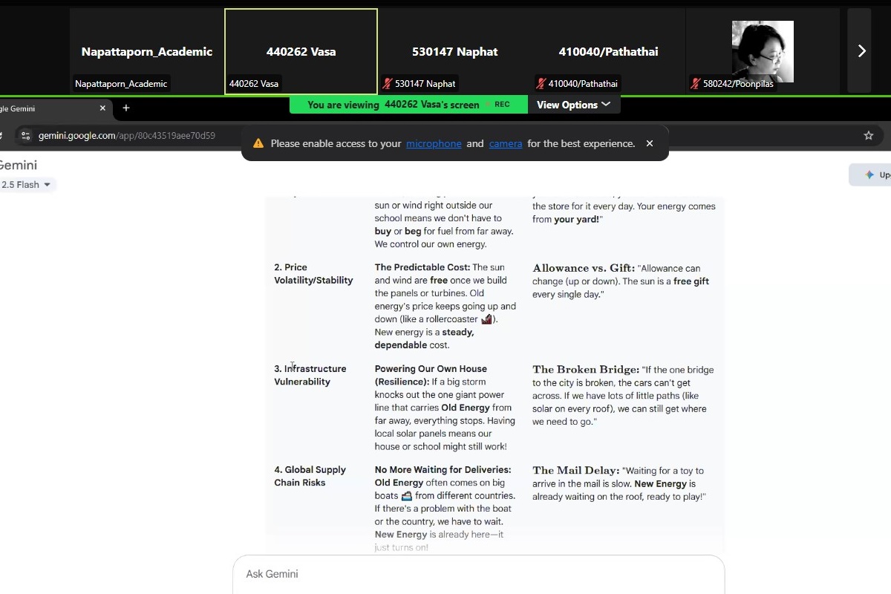This screenshot has height=594, width=891.
Task: Click muted microphone icon on 580242/Poonpilas
Action: click(x=696, y=84)
